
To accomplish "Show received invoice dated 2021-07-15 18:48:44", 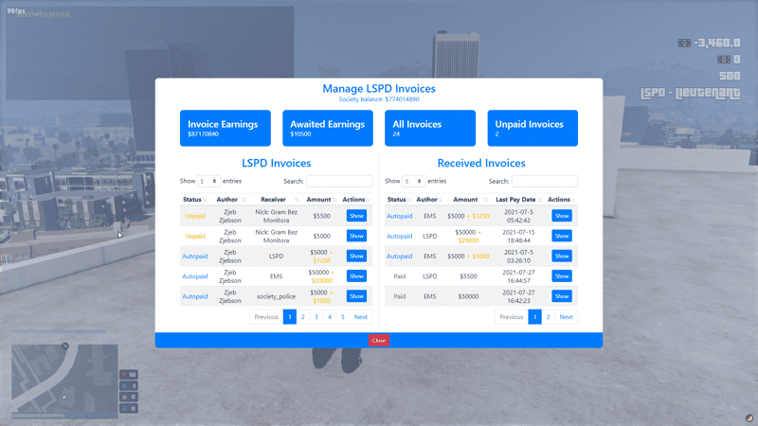I will tap(562, 236).
